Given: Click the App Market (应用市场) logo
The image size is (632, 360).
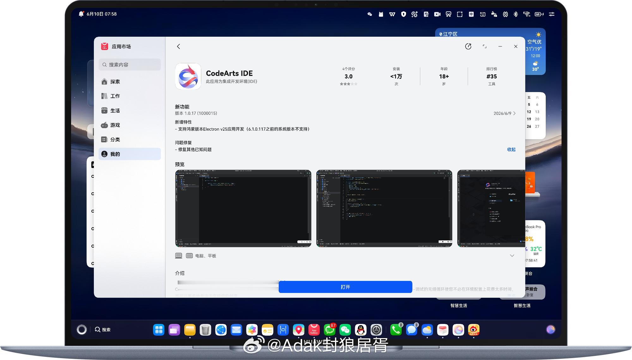Looking at the screenshot, I should tap(105, 47).
